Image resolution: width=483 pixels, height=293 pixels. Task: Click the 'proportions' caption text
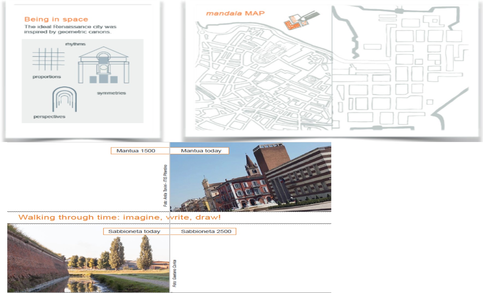[47, 77]
